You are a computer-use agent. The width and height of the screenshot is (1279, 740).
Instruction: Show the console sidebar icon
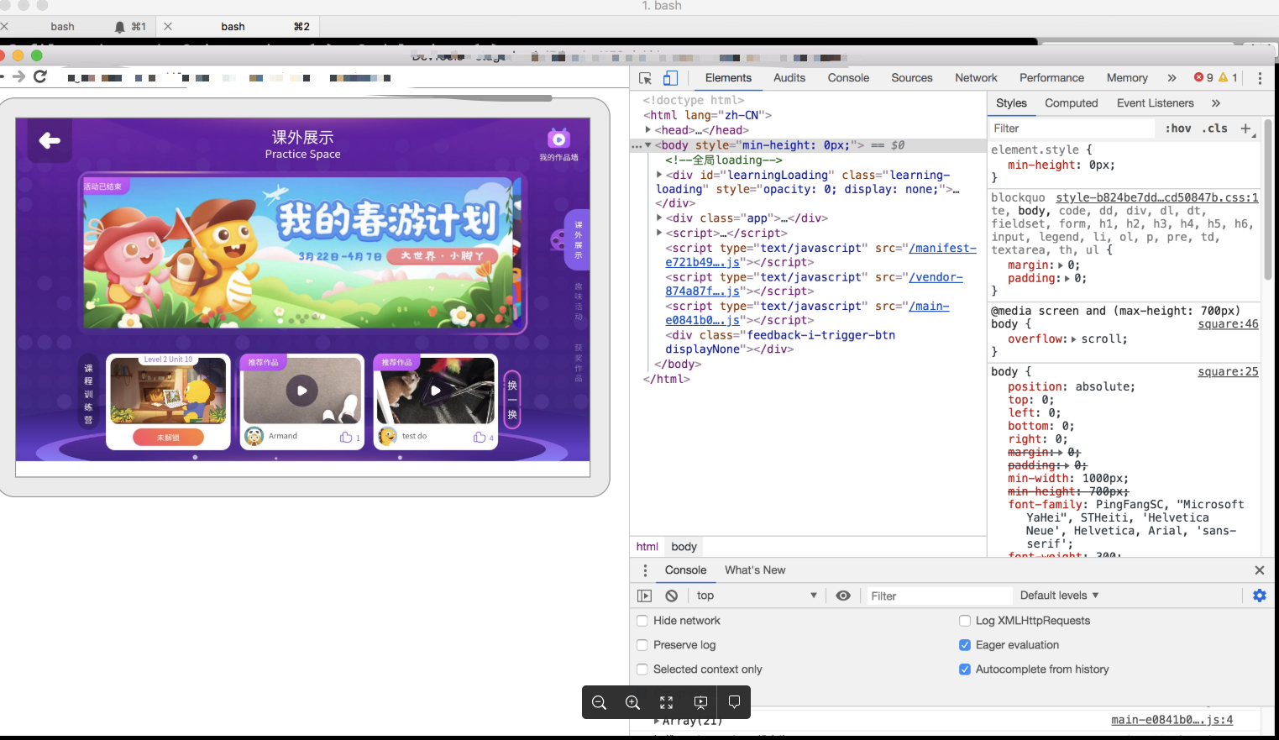[x=644, y=596]
